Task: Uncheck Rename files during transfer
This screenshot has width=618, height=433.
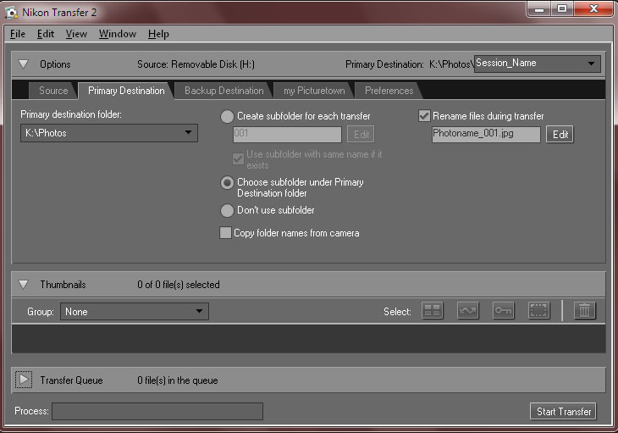Action: (x=424, y=116)
